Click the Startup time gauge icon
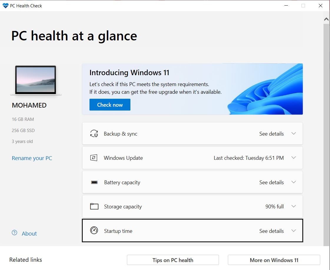This screenshot has height=270, width=330. click(94, 231)
